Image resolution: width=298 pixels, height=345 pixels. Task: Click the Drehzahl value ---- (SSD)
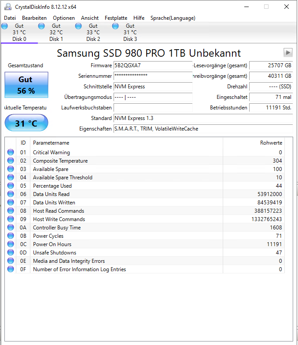(x=271, y=87)
